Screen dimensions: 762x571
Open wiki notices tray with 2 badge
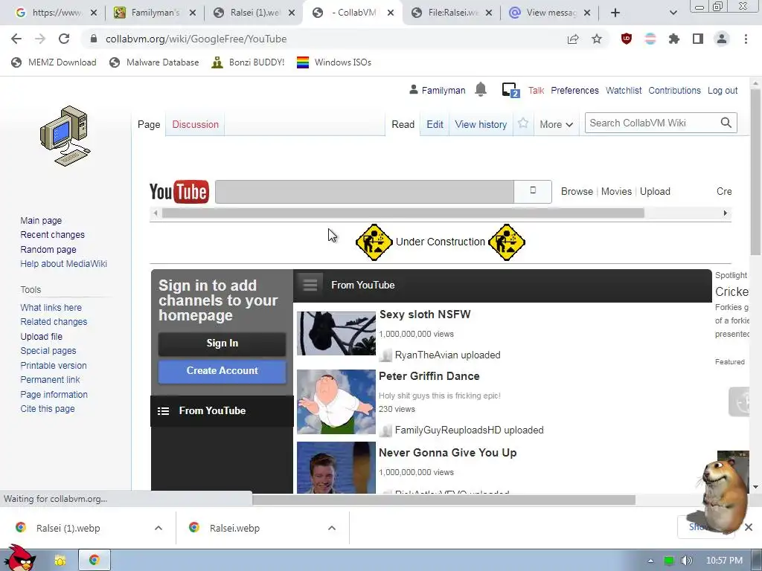510,90
